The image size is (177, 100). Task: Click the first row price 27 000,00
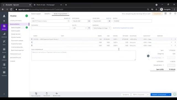coord(106,39)
